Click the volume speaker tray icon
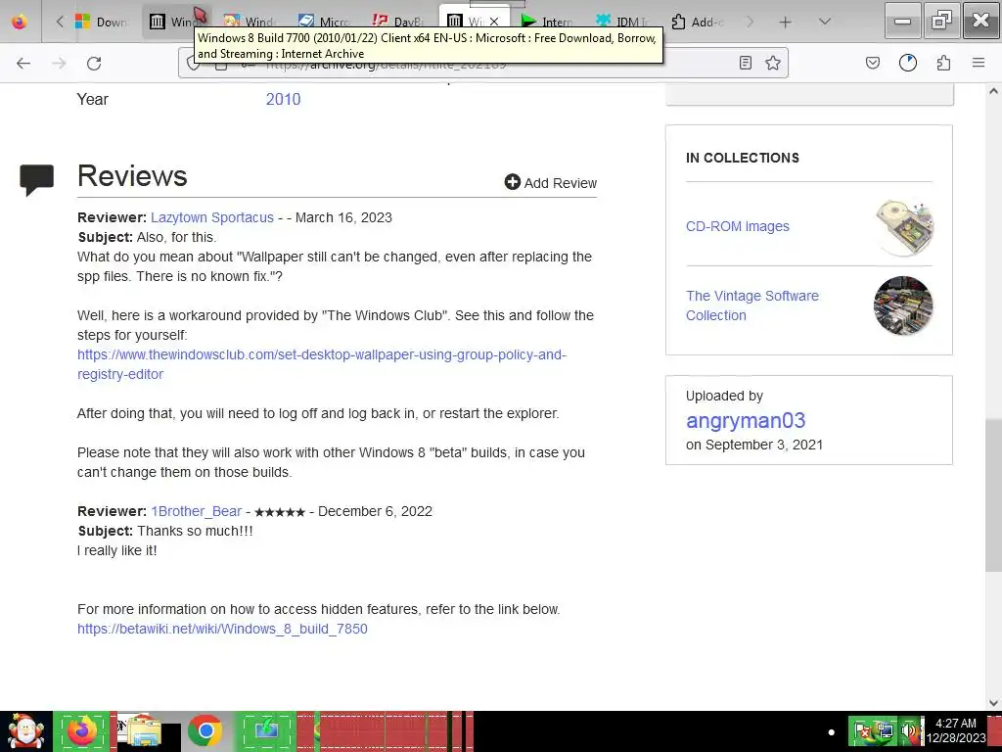Viewport: 1002px width, 752px height. point(909,730)
